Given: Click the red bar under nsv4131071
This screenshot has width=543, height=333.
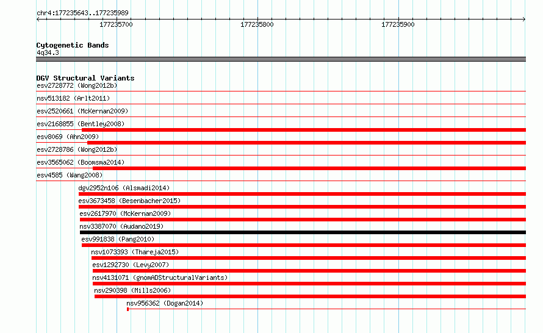Looking at the screenshot, I should coord(309,284).
